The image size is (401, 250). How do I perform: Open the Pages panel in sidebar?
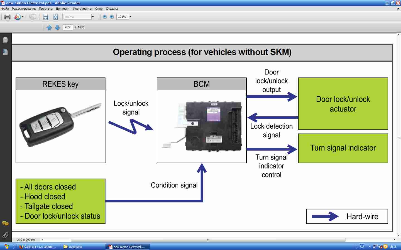(x=5, y=40)
